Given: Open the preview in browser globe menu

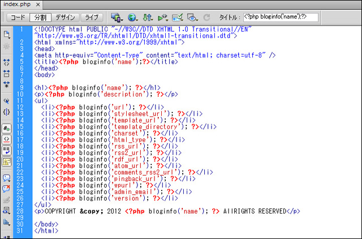Looking at the screenshot, I should (134, 18).
